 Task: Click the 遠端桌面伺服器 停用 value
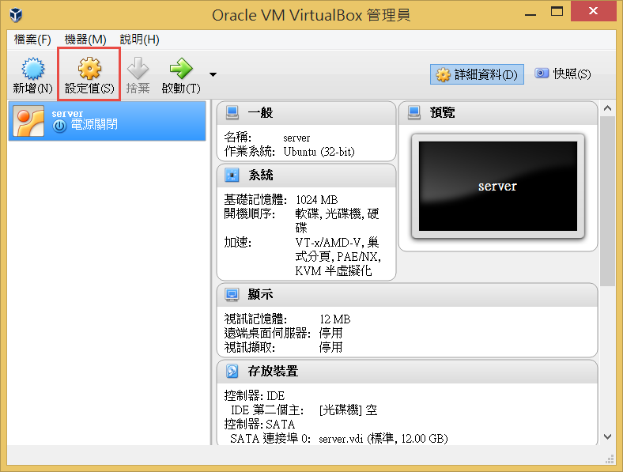pyautogui.click(x=330, y=334)
